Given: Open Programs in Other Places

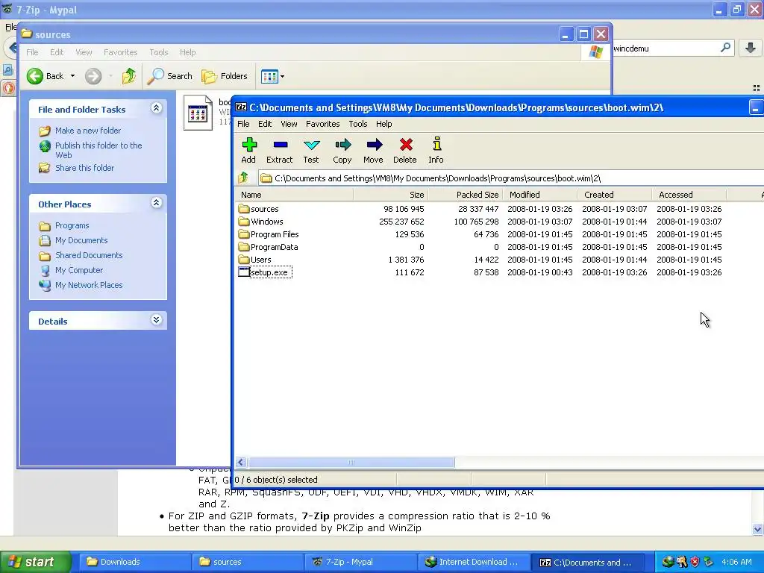Looking at the screenshot, I should pos(72,225).
